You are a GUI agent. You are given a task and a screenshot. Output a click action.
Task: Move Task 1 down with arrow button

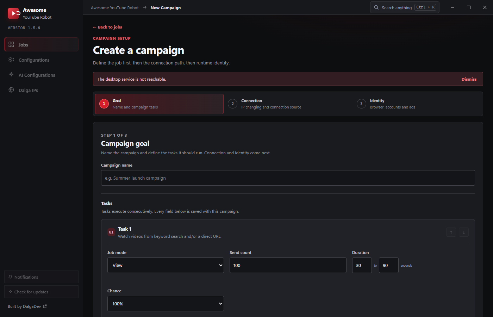(464, 232)
